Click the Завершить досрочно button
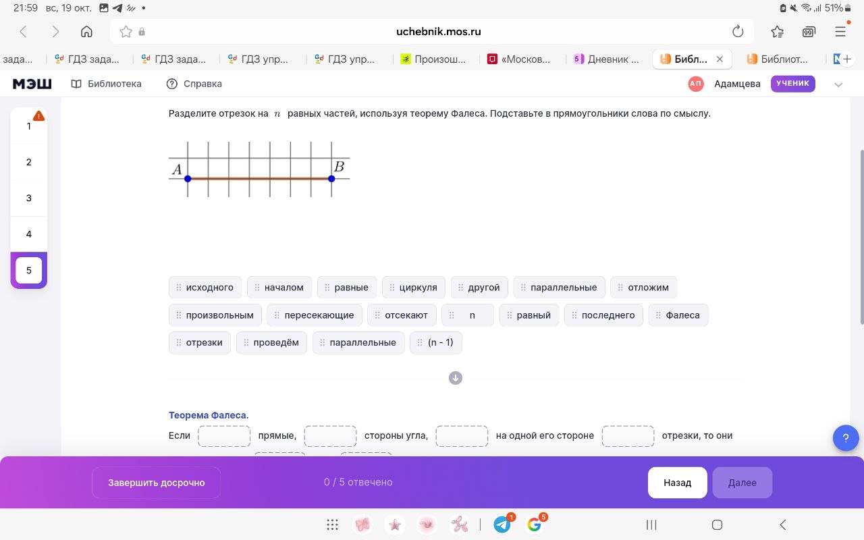The image size is (864, 540). 157,483
